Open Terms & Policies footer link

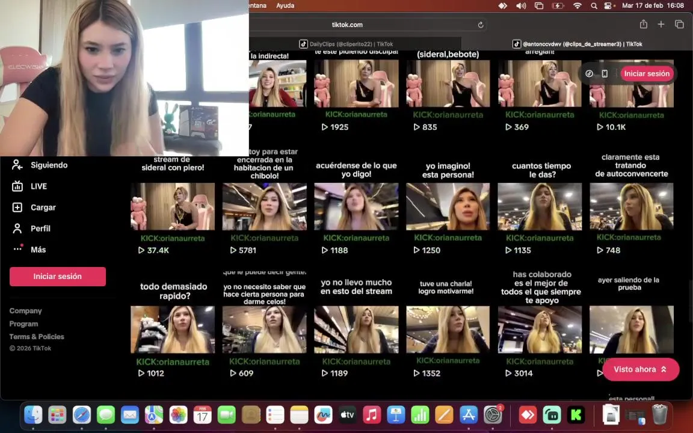click(x=37, y=337)
